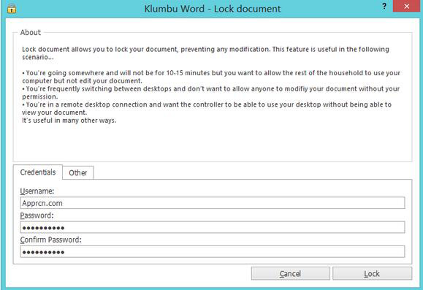
Task: Click the line 'It's useful in many other ways.'
Action: [x=69, y=121]
